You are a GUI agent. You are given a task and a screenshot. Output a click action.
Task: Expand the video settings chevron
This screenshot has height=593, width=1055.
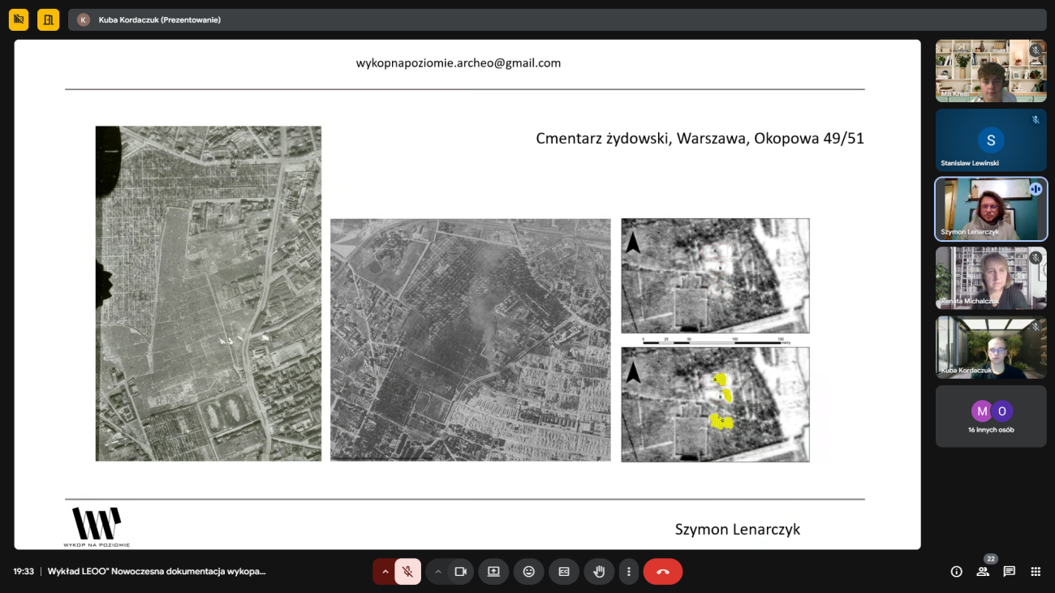tap(438, 572)
